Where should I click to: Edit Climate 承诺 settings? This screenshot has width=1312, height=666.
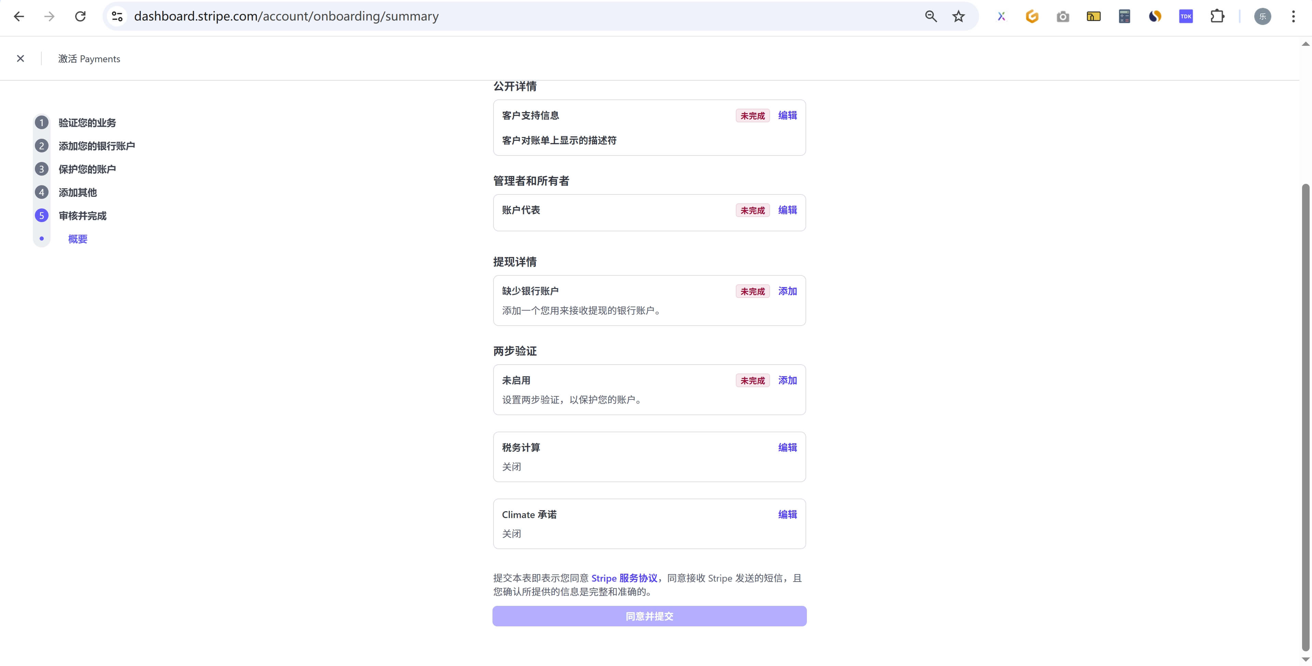pos(787,515)
